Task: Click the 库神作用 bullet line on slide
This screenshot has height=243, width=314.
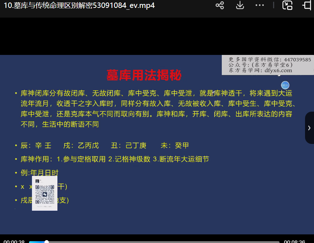Action: tap(115, 159)
